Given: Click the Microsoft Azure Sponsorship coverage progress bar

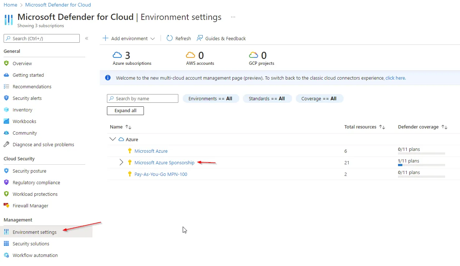Looking at the screenshot, I should point(422,165).
